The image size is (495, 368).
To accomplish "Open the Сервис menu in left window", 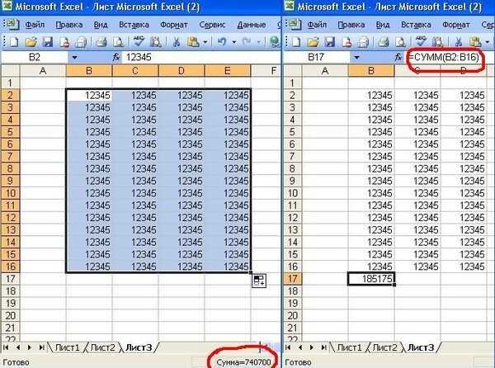I will pyautogui.click(x=212, y=25).
